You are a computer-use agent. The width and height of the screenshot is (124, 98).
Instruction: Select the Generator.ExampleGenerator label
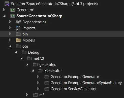(75, 77)
